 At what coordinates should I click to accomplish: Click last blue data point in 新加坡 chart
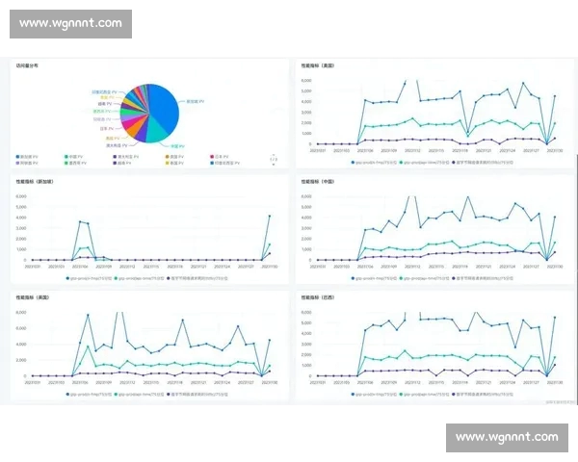click(x=269, y=216)
